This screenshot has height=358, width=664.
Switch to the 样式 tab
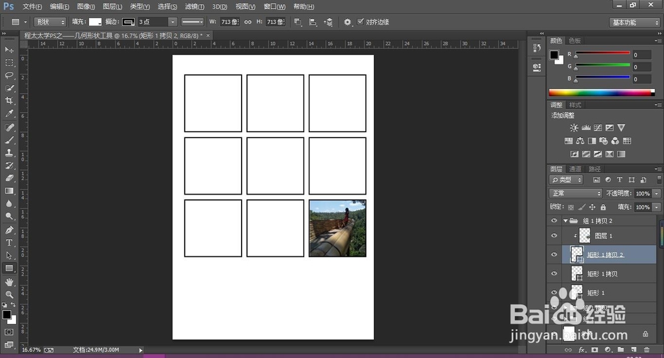[x=575, y=105]
